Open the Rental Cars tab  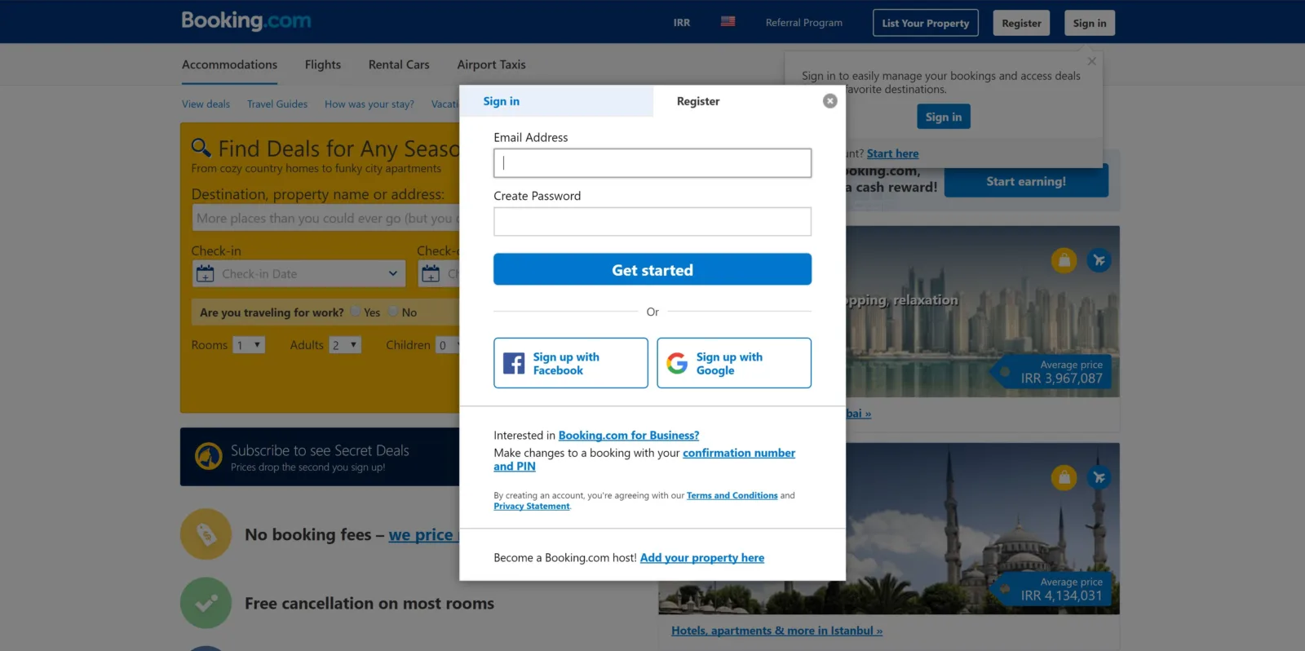point(399,64)
